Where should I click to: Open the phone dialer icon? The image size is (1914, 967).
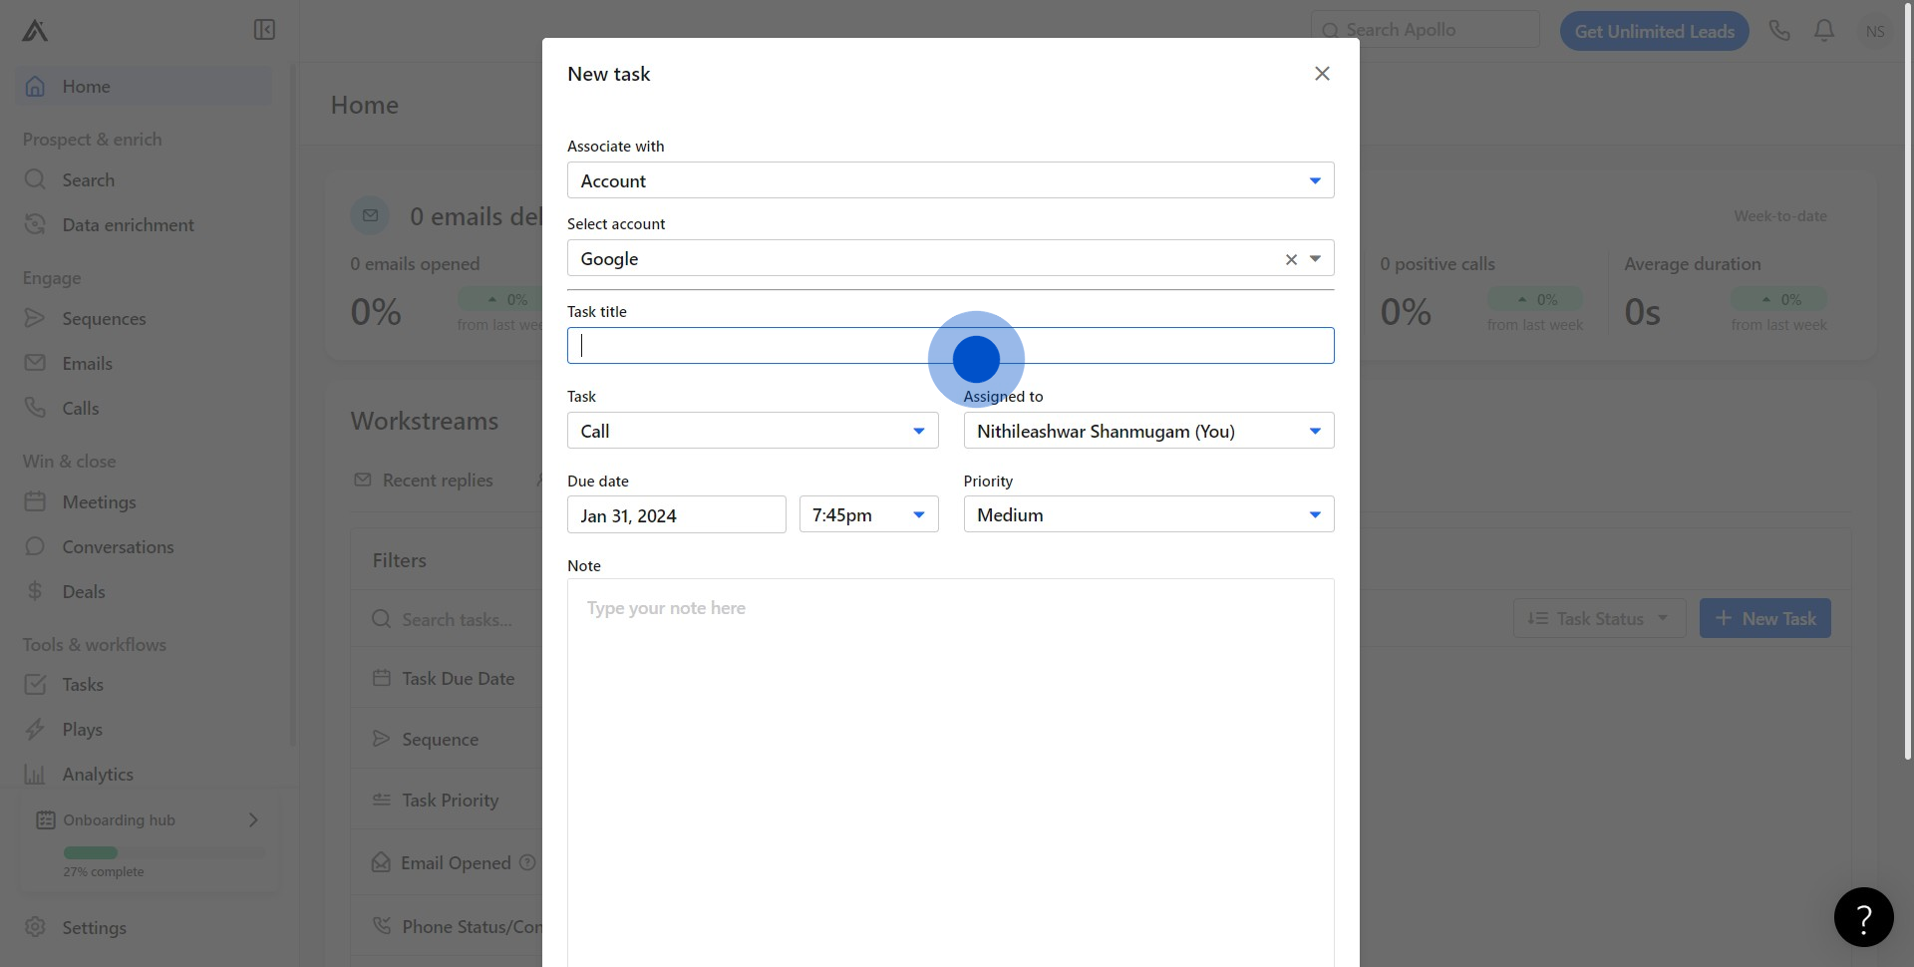point(1779,31)
